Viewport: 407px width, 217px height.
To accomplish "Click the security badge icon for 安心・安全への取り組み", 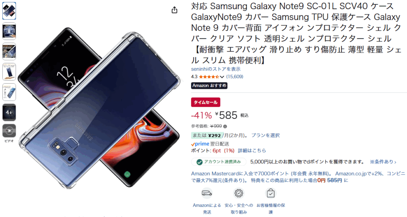I will pos(238,193).
